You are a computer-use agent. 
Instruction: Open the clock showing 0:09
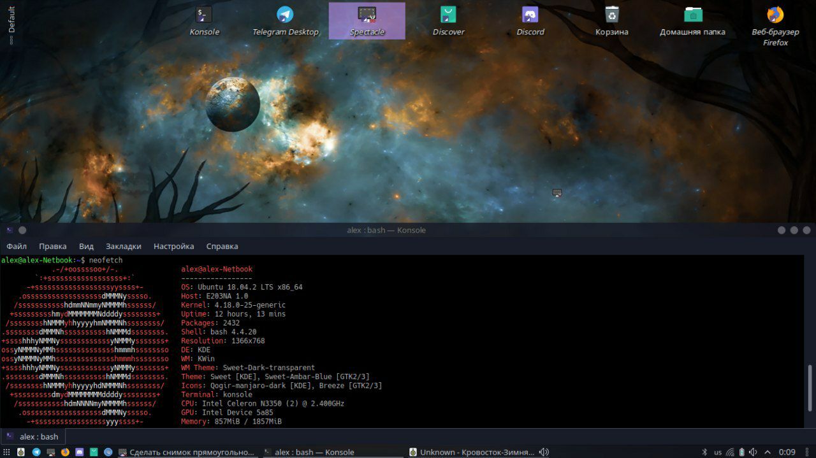(x=787, y=452)
